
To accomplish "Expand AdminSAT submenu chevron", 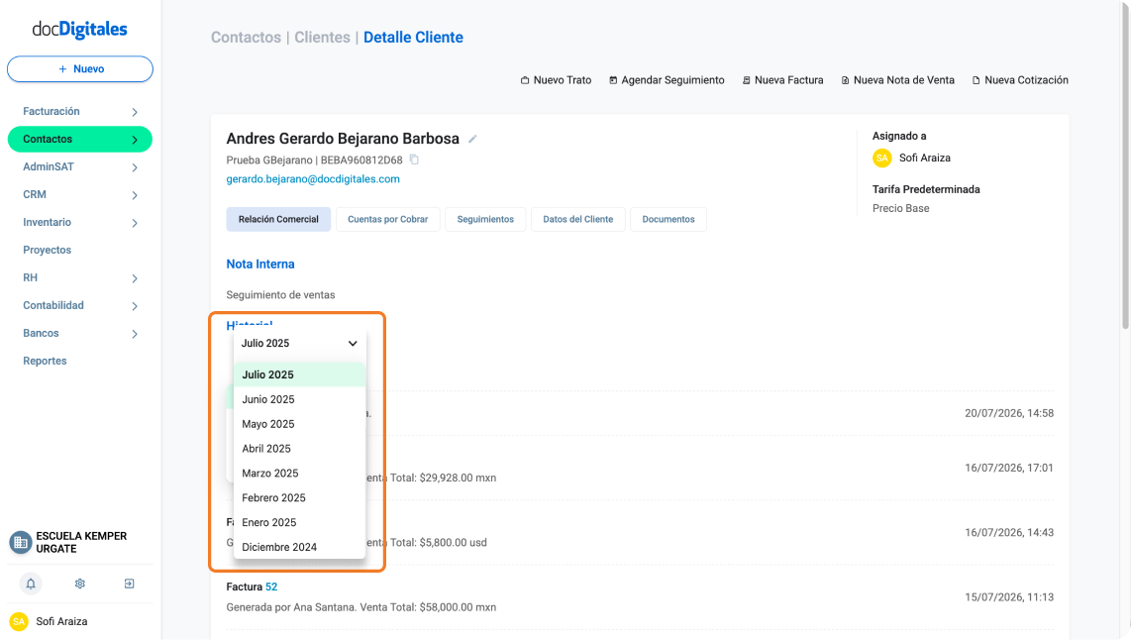I will click(x=135, y=167).
